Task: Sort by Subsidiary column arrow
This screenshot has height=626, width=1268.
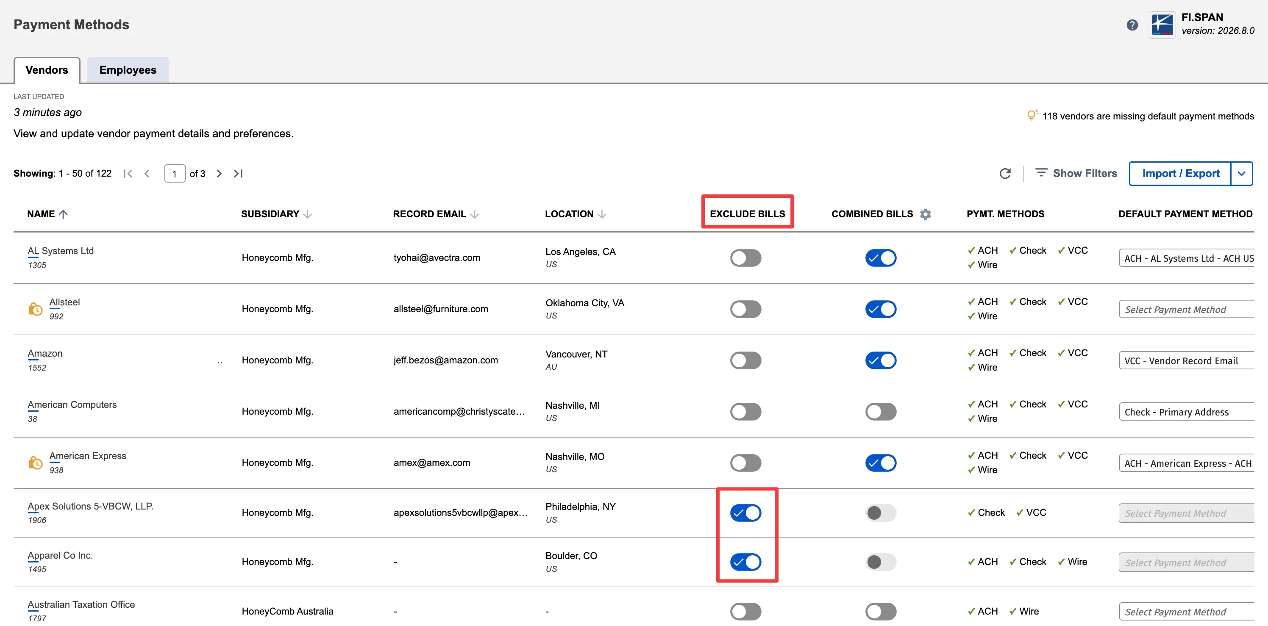Action: (308, 214)
